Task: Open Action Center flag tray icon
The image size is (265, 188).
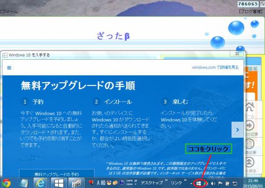Action: 220,183
